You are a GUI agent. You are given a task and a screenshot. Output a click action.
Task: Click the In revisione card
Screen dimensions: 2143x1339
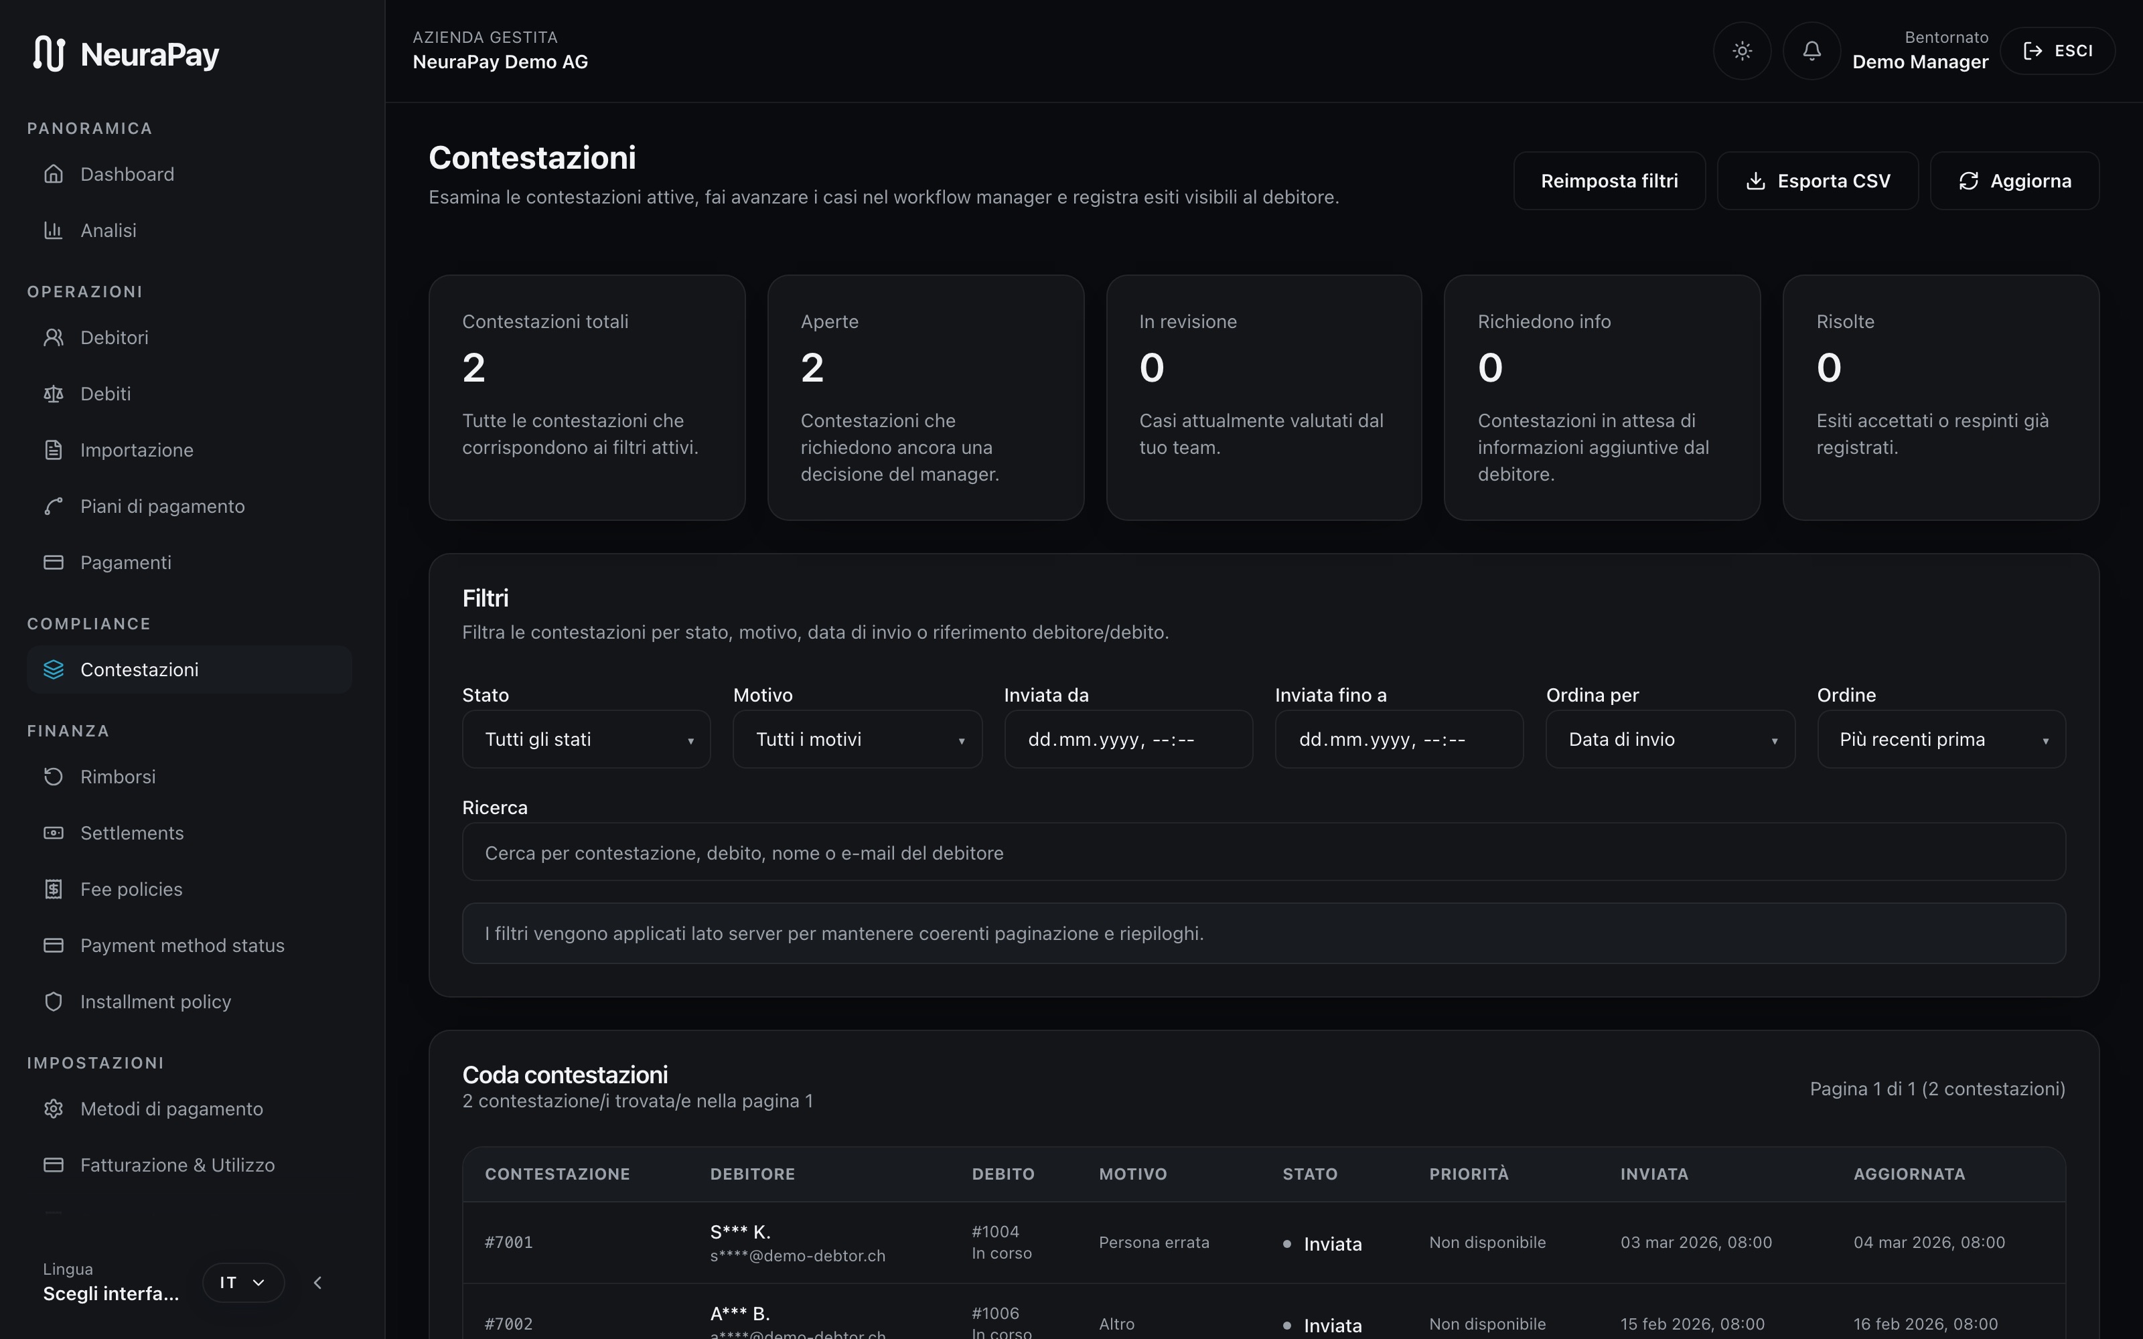tap(1264, 398)
